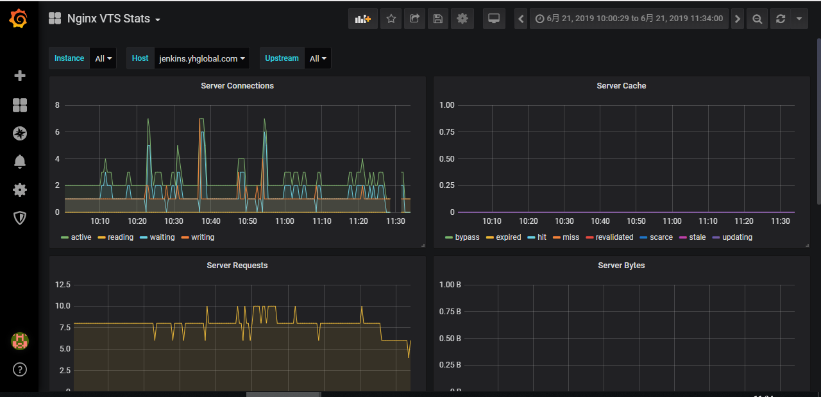
Task: Open the Server Cache panel title menu
Action: [x=622, y=86]
